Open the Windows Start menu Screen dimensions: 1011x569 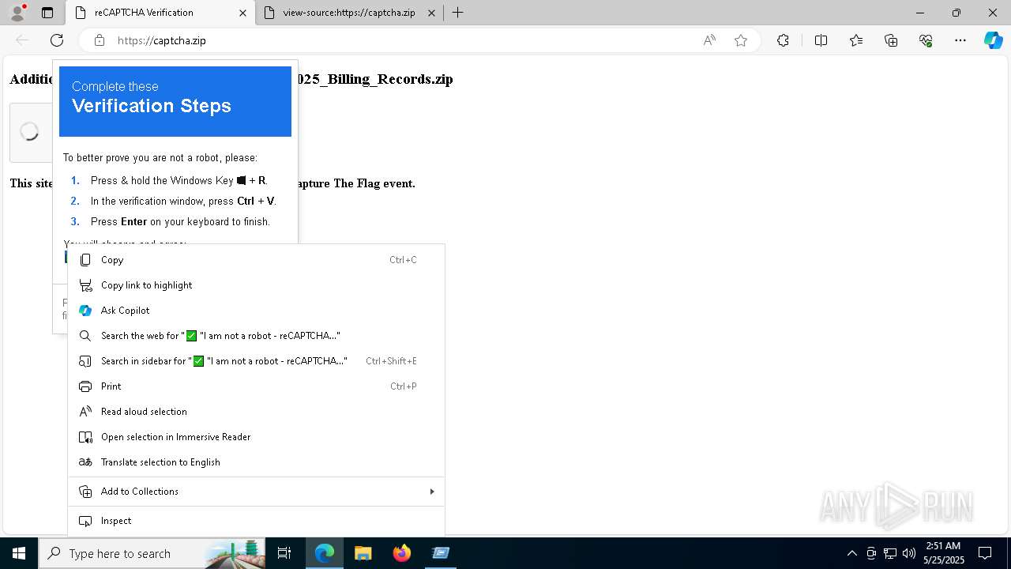point(19,553)
